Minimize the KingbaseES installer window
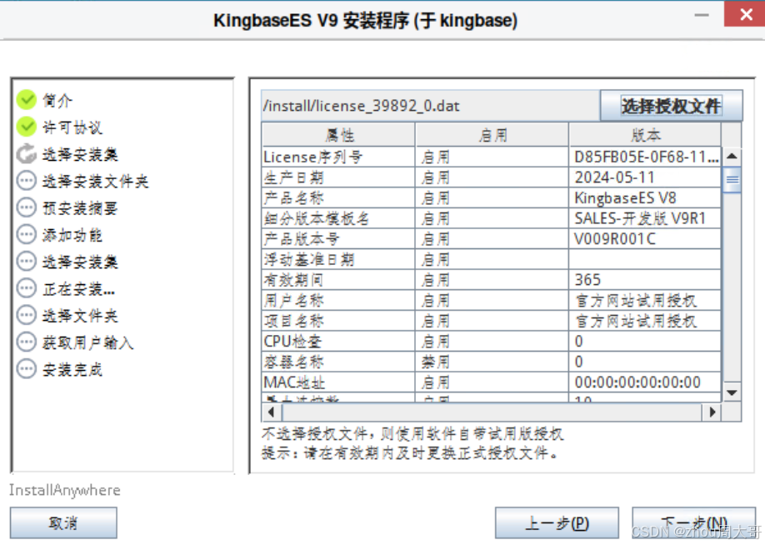Image resolution: width=765 pixels, height=545 pixels. pos(702,15)
